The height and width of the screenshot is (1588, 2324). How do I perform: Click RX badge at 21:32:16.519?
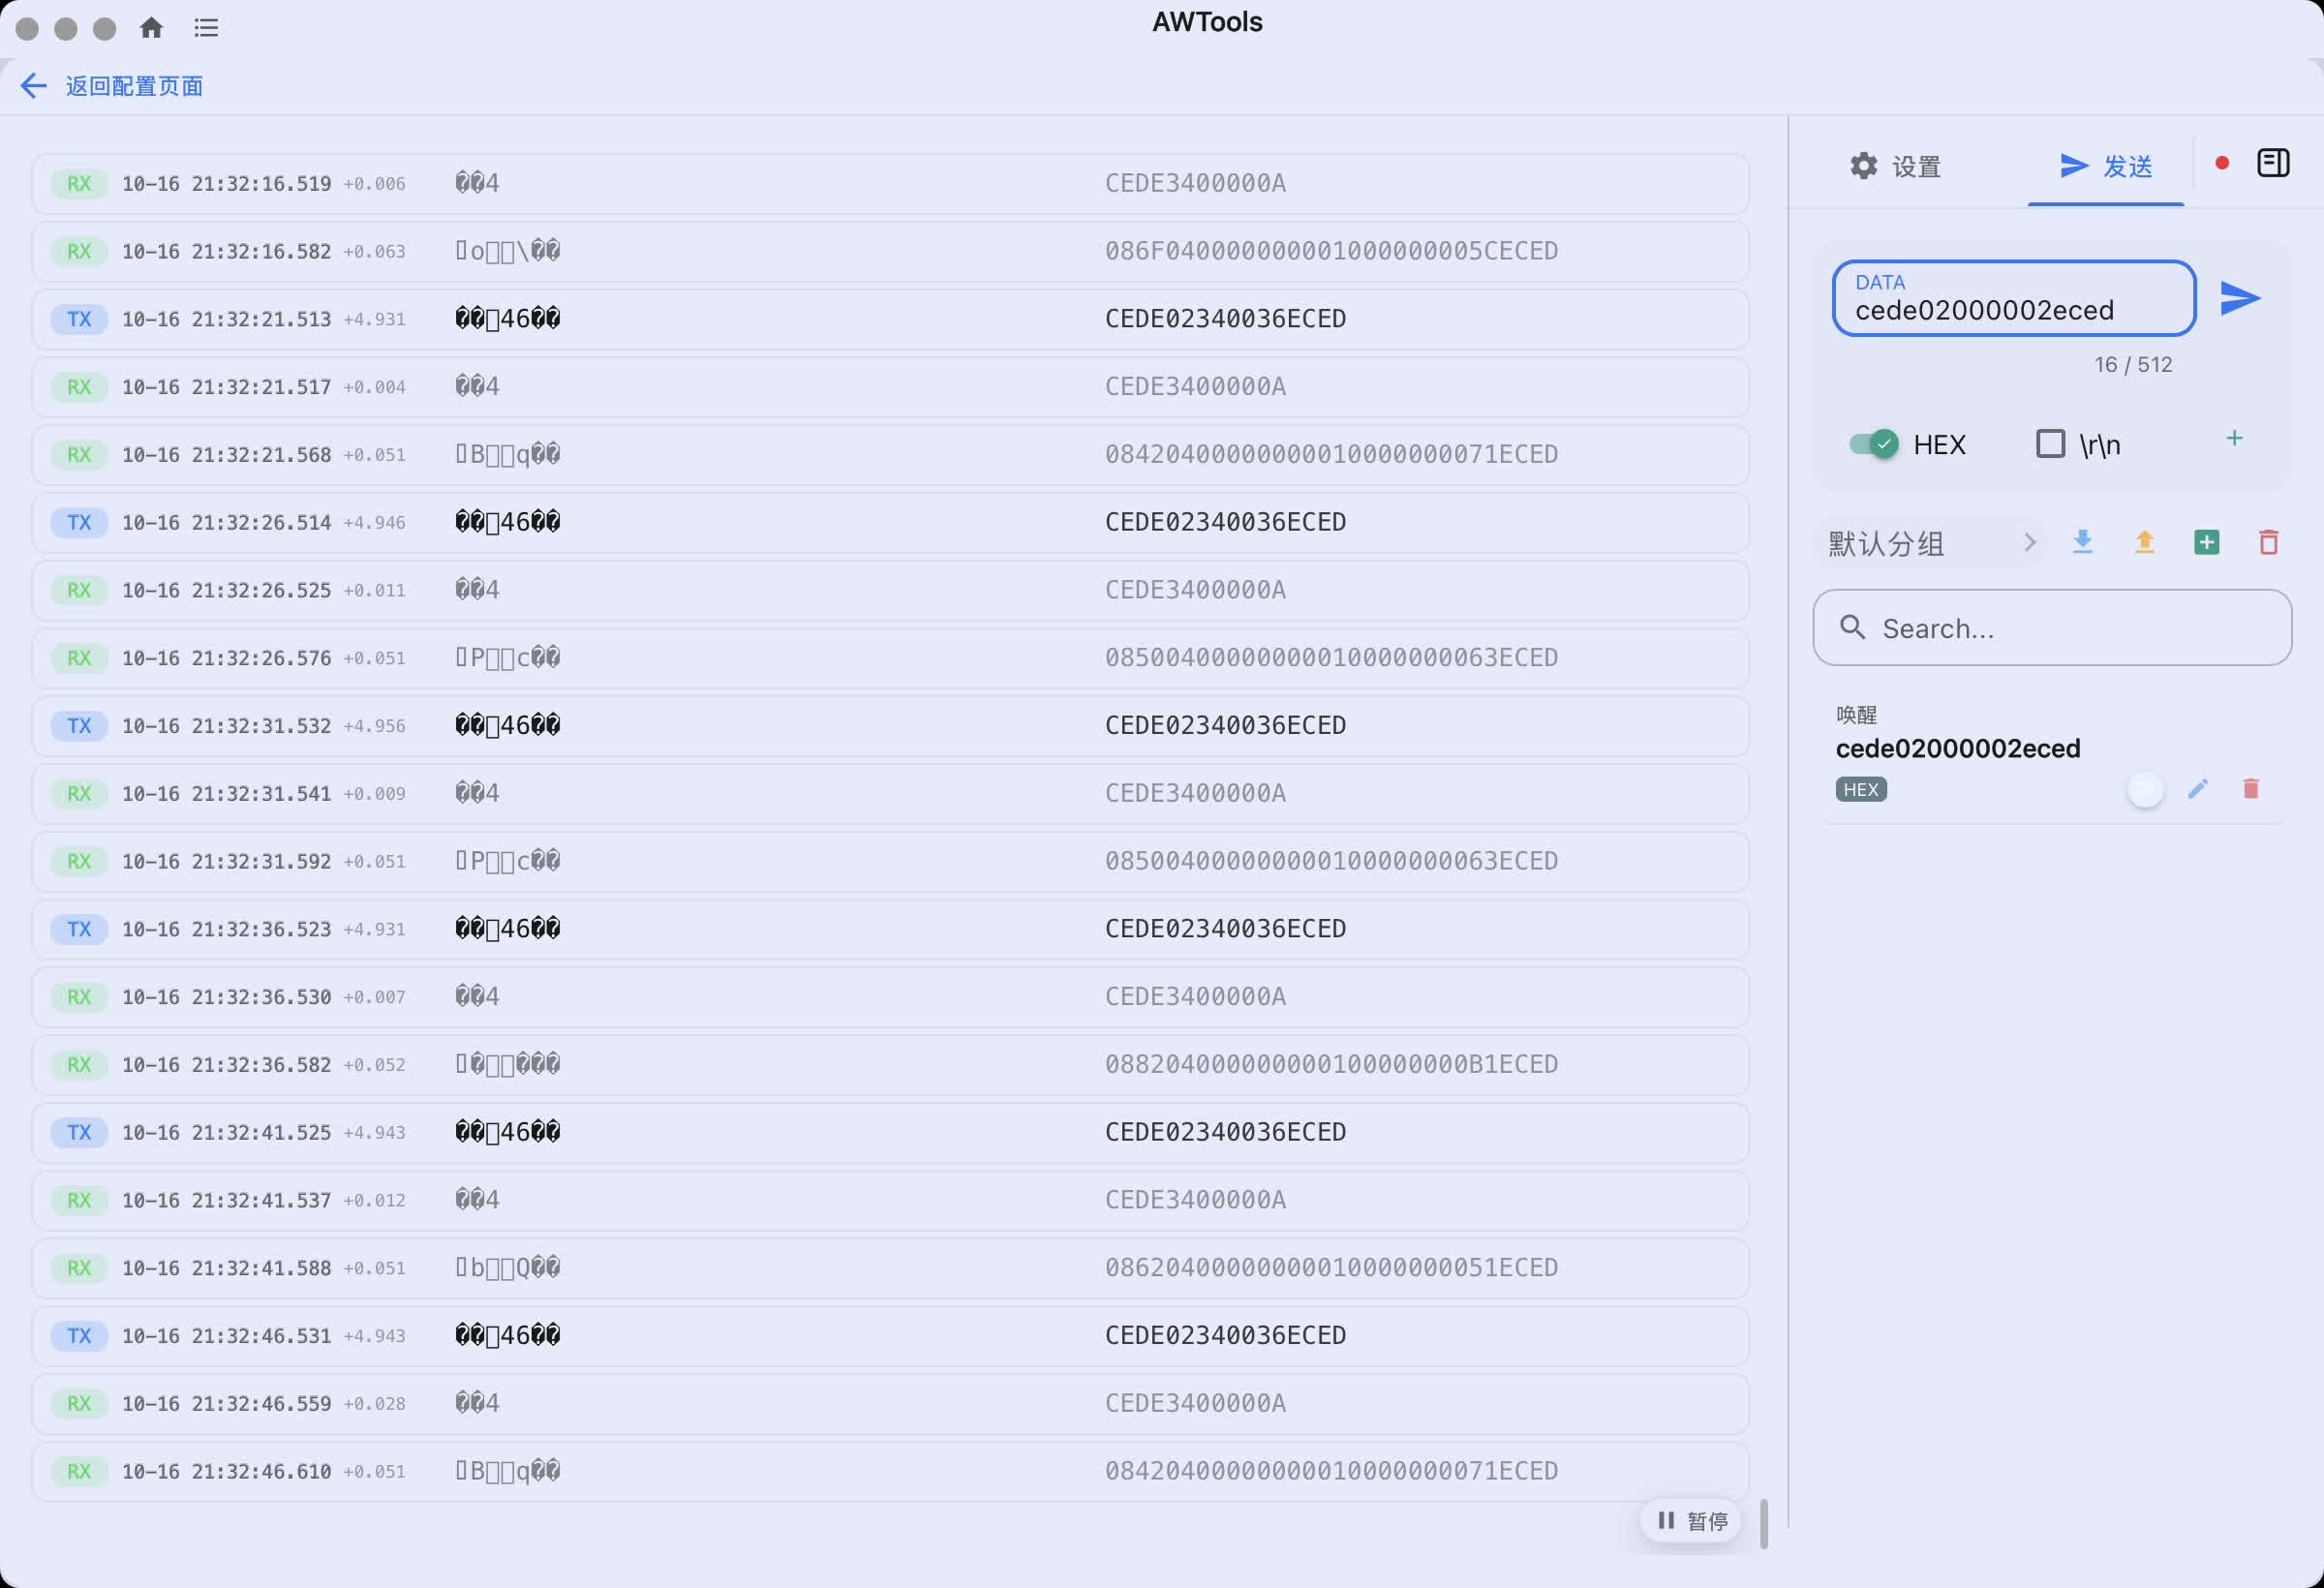click(79, 183)
